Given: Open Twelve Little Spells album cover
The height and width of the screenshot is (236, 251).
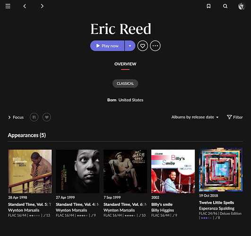Looking at the screenshot, I should (x=221, y=170).
